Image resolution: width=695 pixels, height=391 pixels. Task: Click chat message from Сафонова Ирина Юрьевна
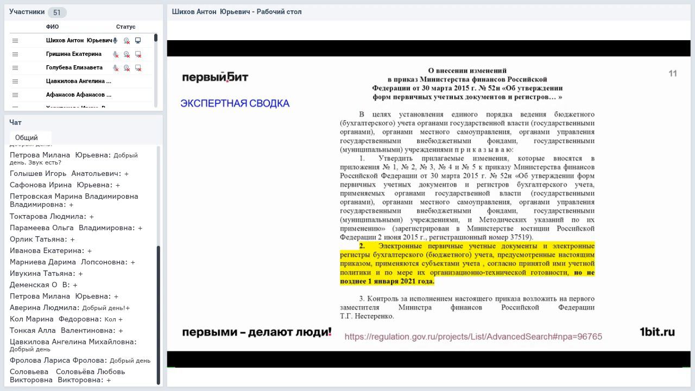[65, 185]
